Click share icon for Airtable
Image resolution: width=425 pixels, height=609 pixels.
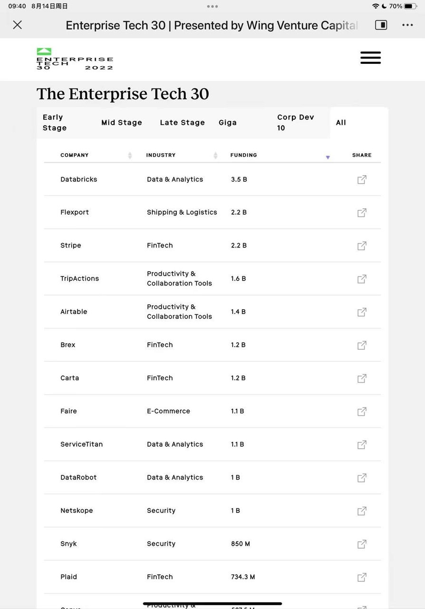point(362,312)
